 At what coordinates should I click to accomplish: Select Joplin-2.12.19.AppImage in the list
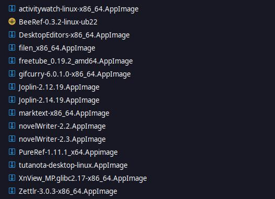pos(59,87)
